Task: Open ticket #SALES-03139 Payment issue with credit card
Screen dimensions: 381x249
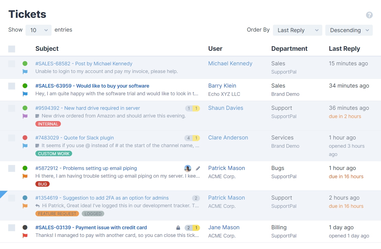Action: tap(91, 228)
